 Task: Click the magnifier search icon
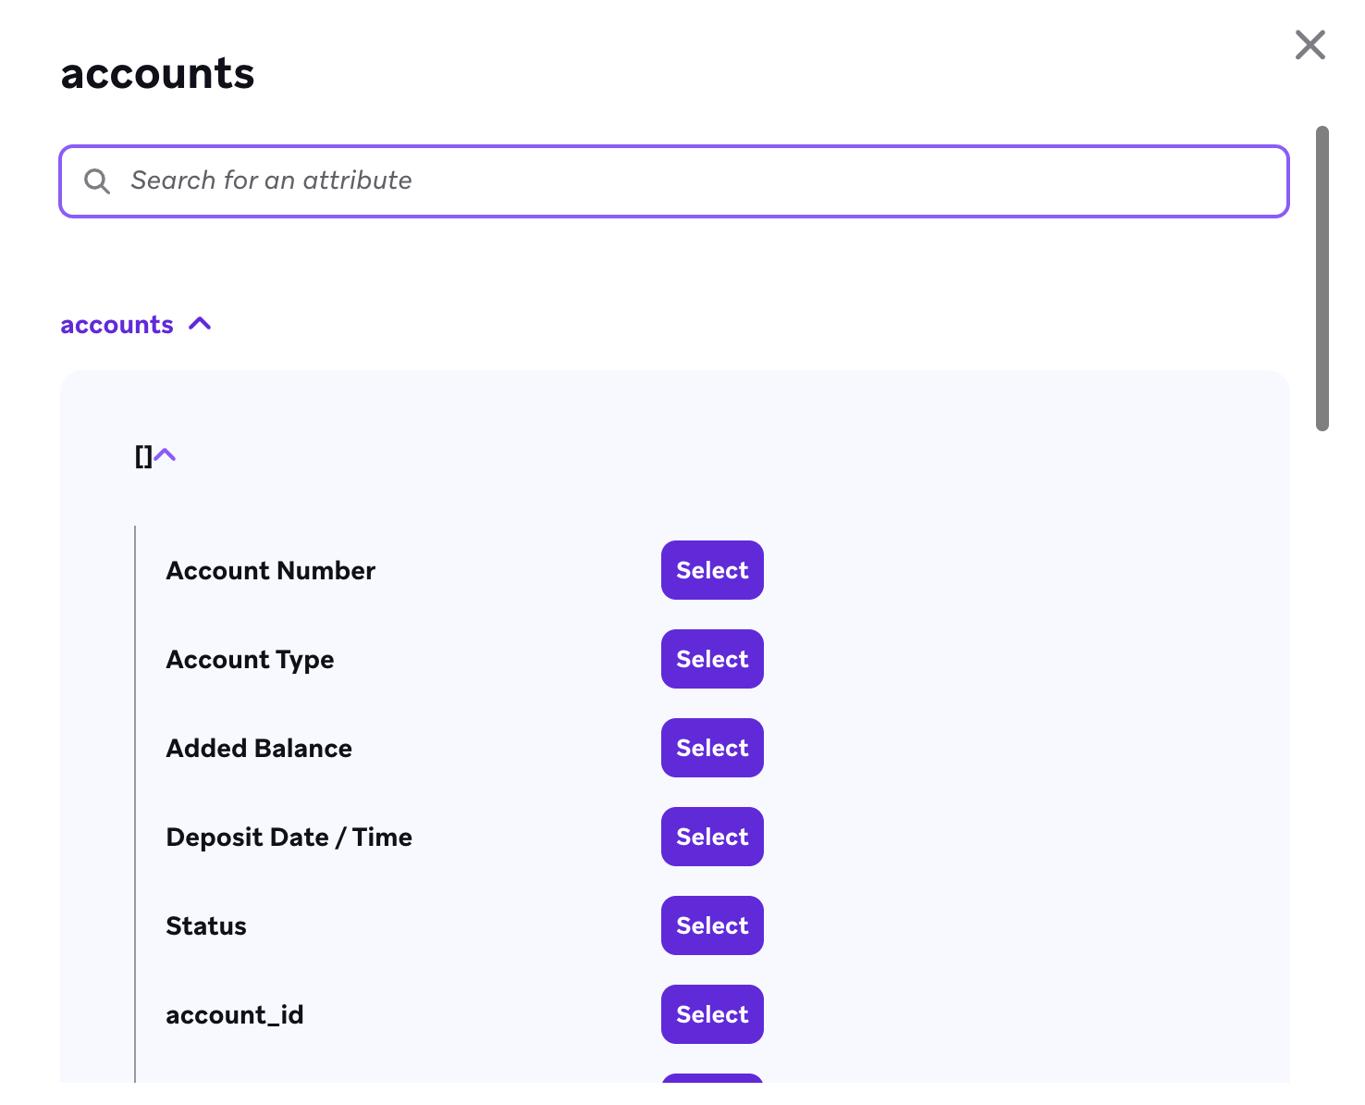(97, 181)
